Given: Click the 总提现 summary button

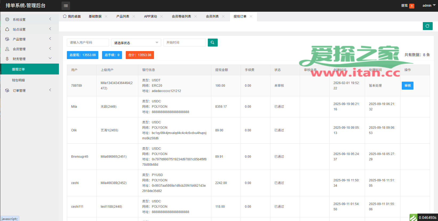Looking at the screenshot, I should (x=83, y=55).
